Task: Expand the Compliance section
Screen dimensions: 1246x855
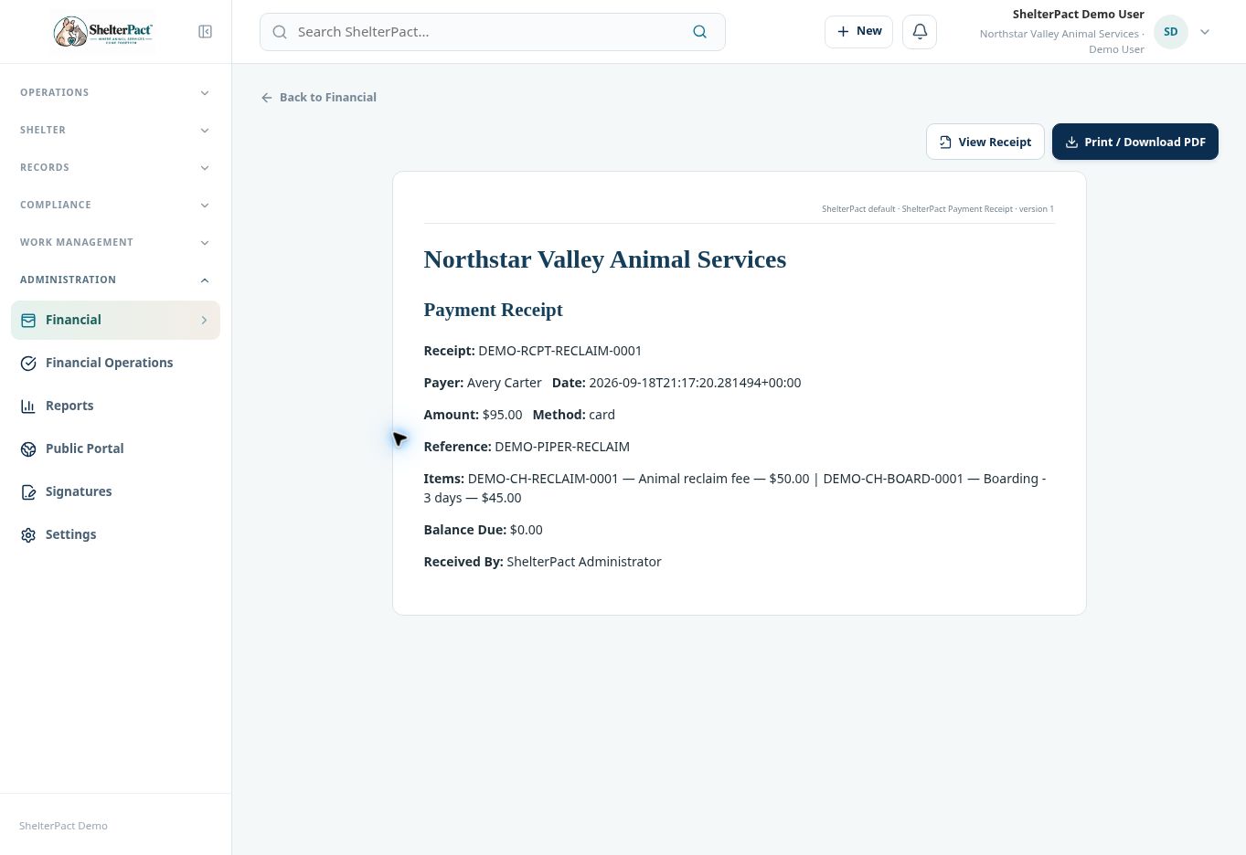Action: 115,205
